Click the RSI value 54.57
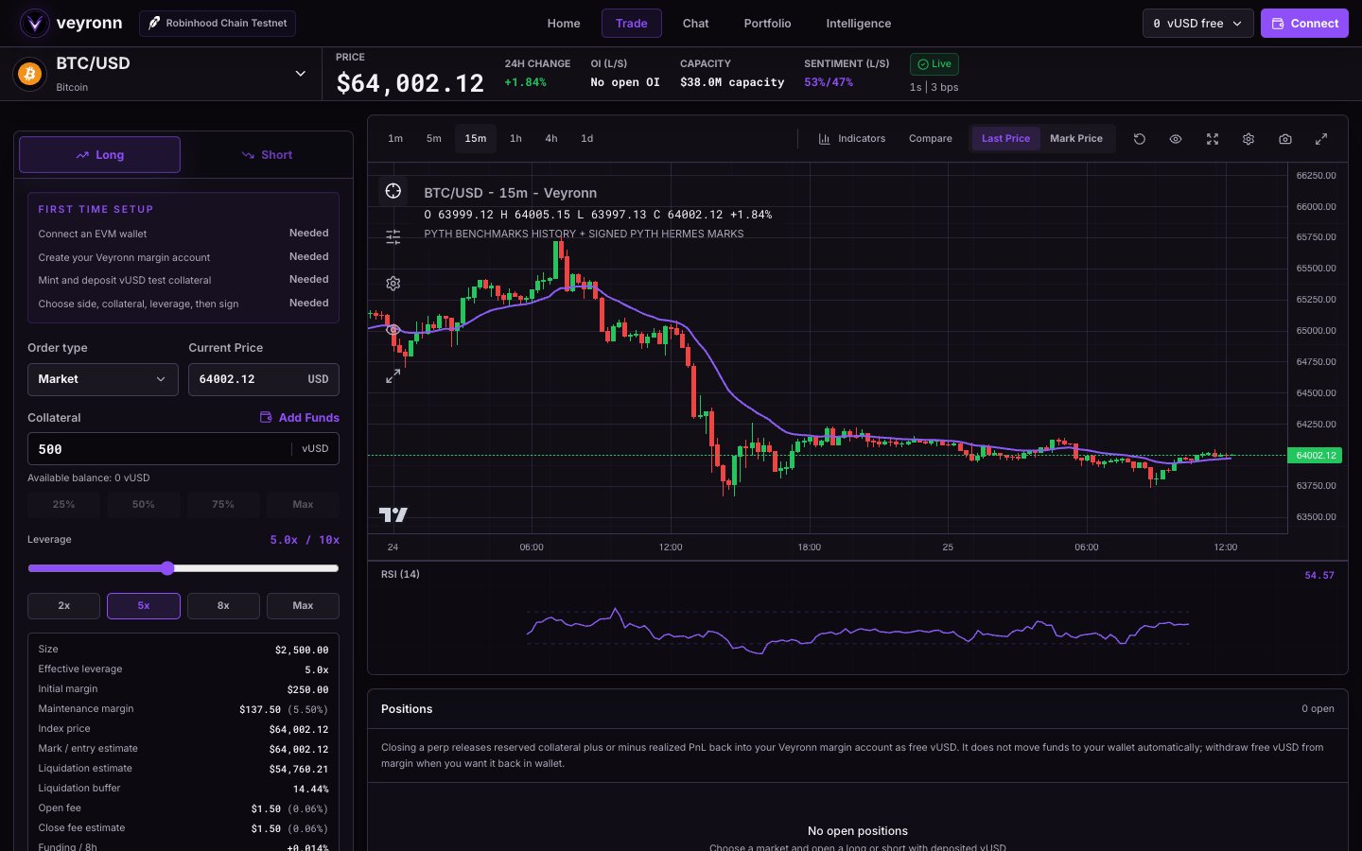The width and height of the screenshot is (1362, 851). point(1319,576)
